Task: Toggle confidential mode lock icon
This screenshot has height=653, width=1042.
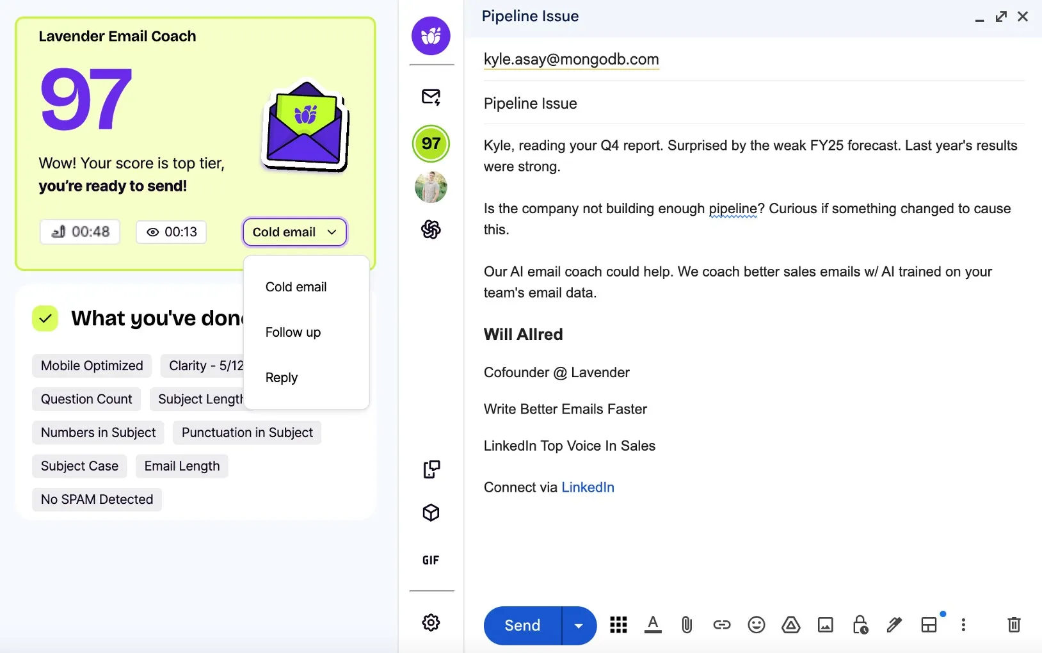Action: point(860,625)
